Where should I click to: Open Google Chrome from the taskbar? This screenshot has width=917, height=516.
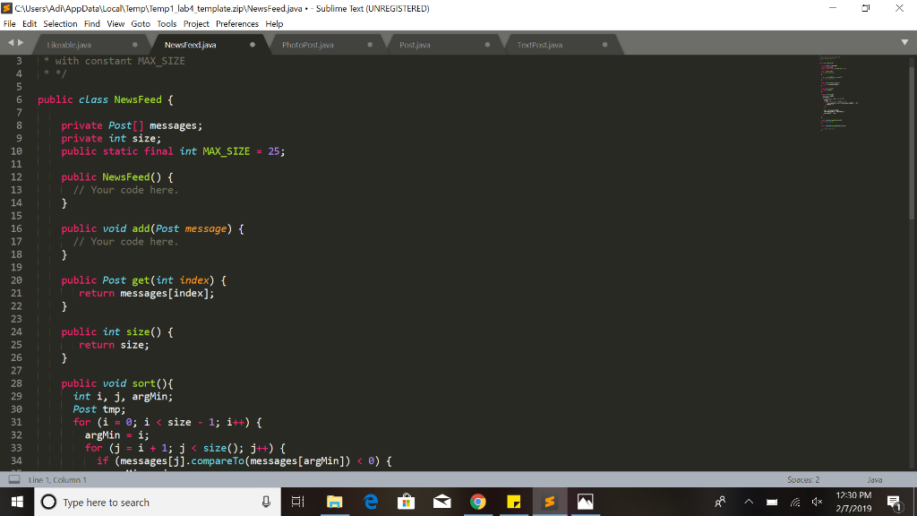478,502
